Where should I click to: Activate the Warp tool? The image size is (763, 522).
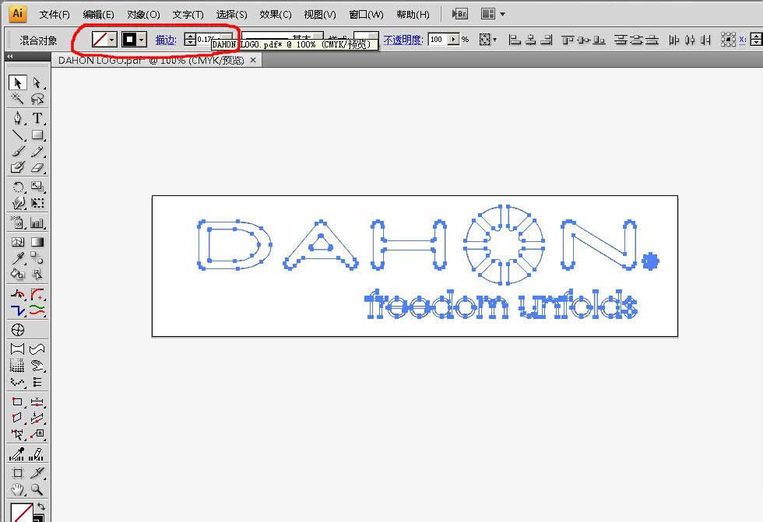(x=17, y=203)
